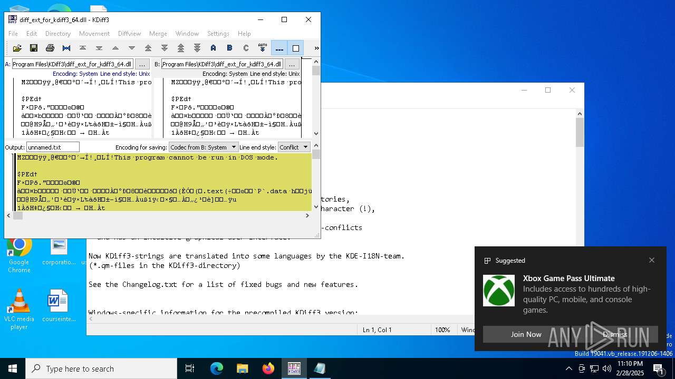Click merge output horizontal scrollbar right arrow
The width and height of the screenshot is (675, 379).
pyautogui.click(x=307, y=215)
